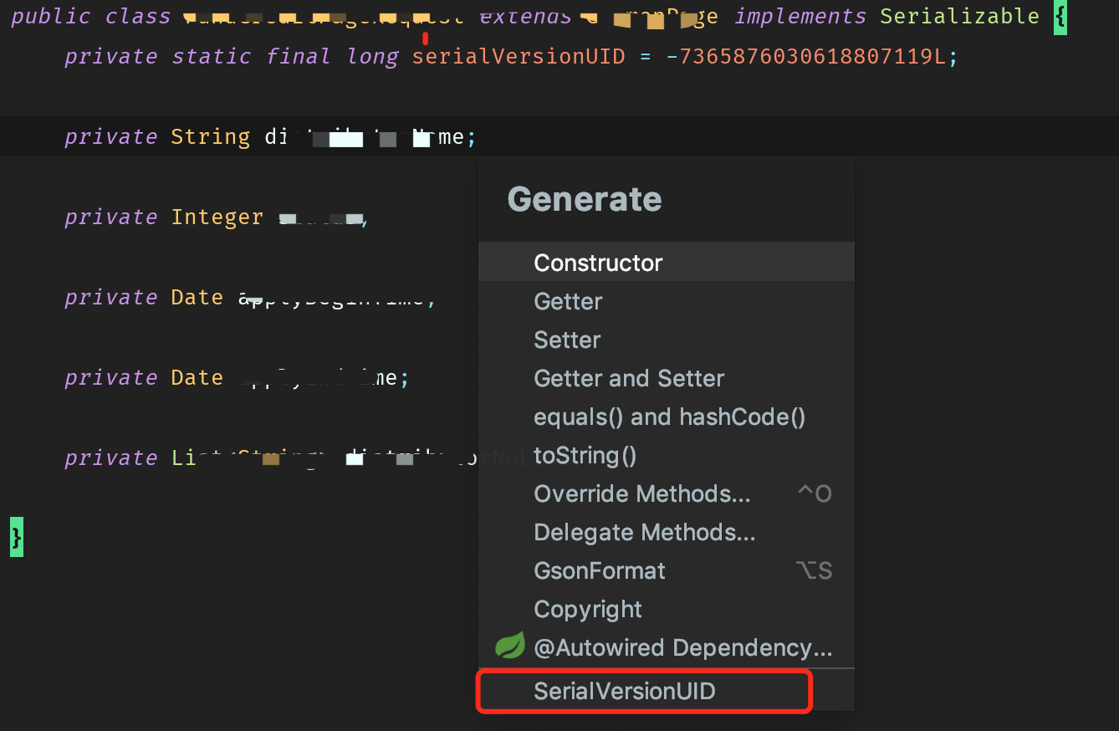Select Constructor in the Generate menu

pyautogui.click(x=666, y=263)
